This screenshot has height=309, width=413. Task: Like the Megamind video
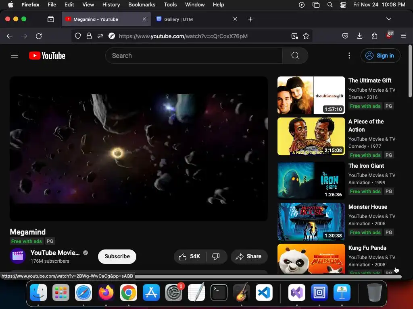coord(190,256)
